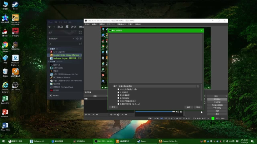
Task: Click the Steam recent clock filter icon
Action: 77,38
